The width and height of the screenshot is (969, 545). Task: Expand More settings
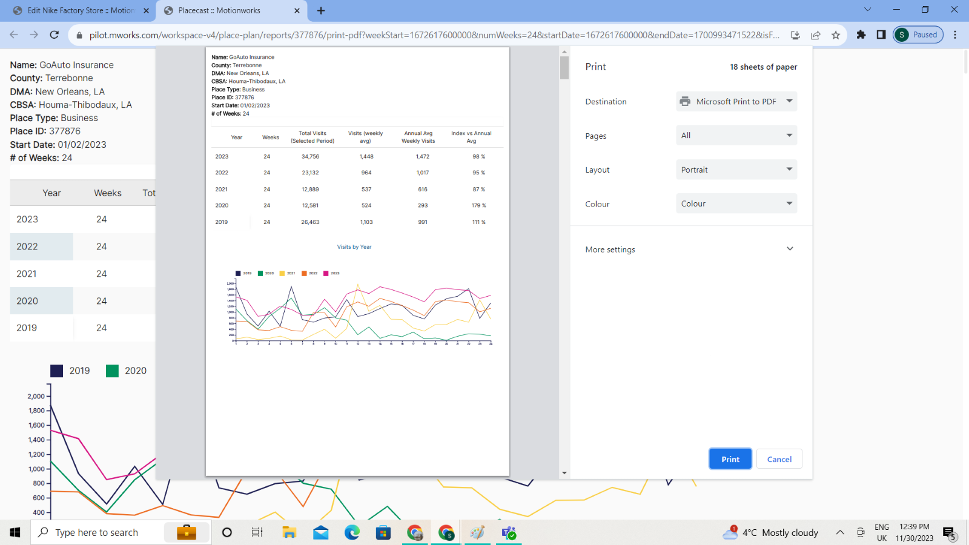pos(690,249)
